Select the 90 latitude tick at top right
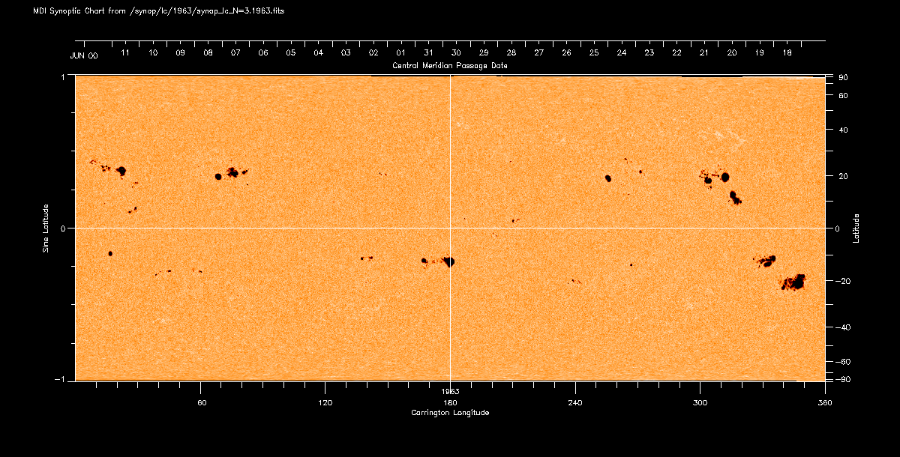Viewport: 900px width, 457px height. tap(843, 78)
